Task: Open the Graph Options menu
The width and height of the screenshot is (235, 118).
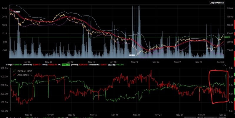Action: pyautogui.click(x=217, y=3)
